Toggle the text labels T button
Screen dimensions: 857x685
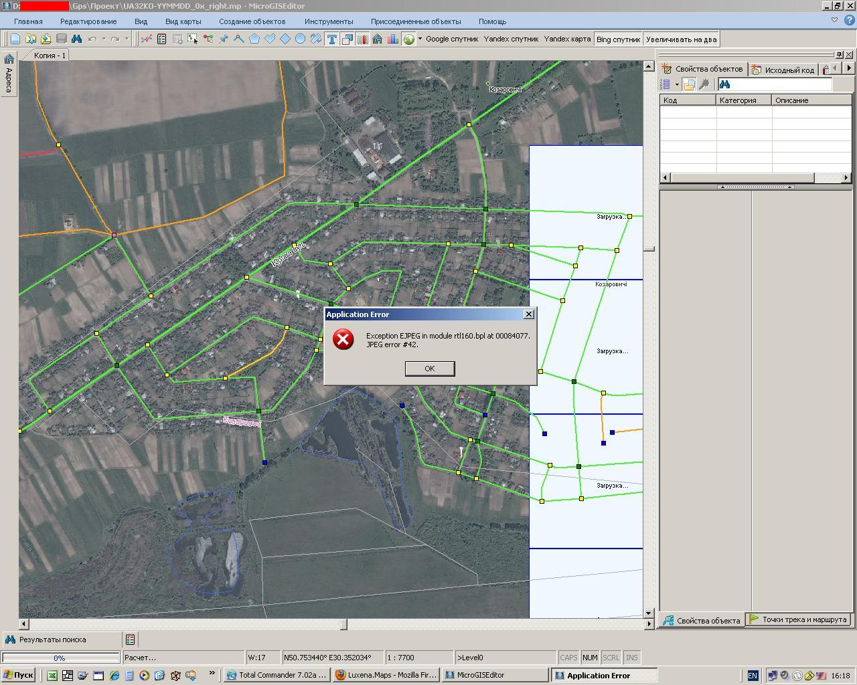click(x=331, y=39)
